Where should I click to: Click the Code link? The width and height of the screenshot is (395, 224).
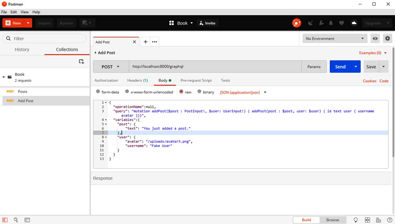(384, 81)
